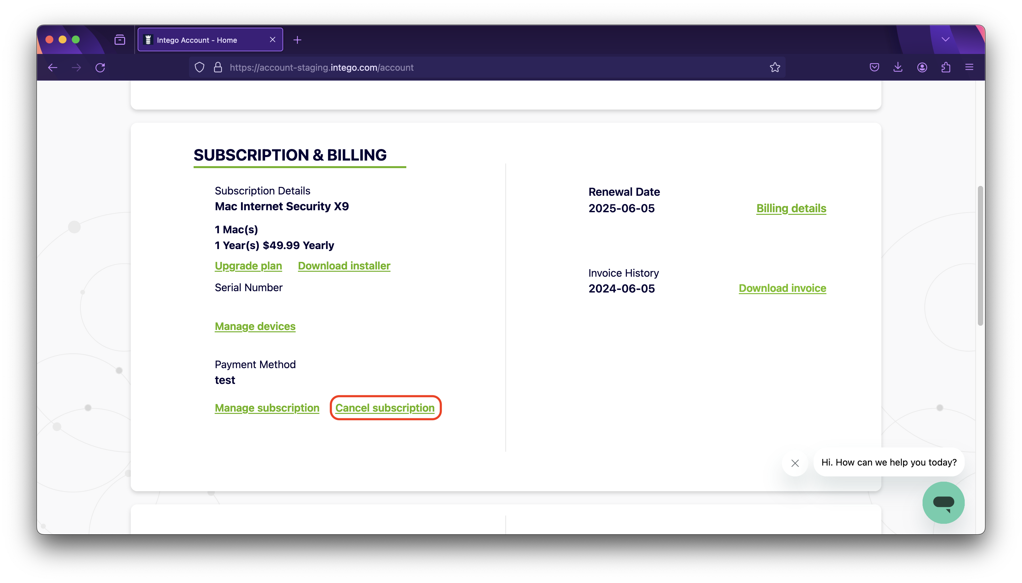Open the green live chat button

(x=944, y=502)
